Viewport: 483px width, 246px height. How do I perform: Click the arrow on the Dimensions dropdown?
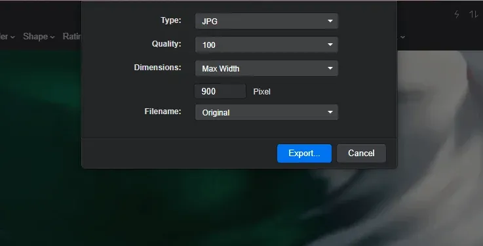coord(330,68)
